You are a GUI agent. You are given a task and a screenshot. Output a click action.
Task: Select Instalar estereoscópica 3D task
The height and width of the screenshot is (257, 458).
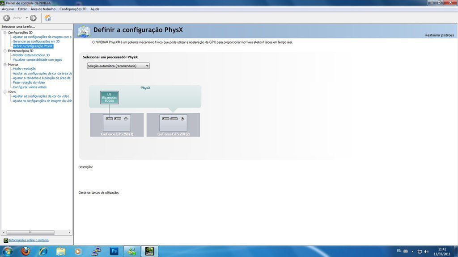31,55
